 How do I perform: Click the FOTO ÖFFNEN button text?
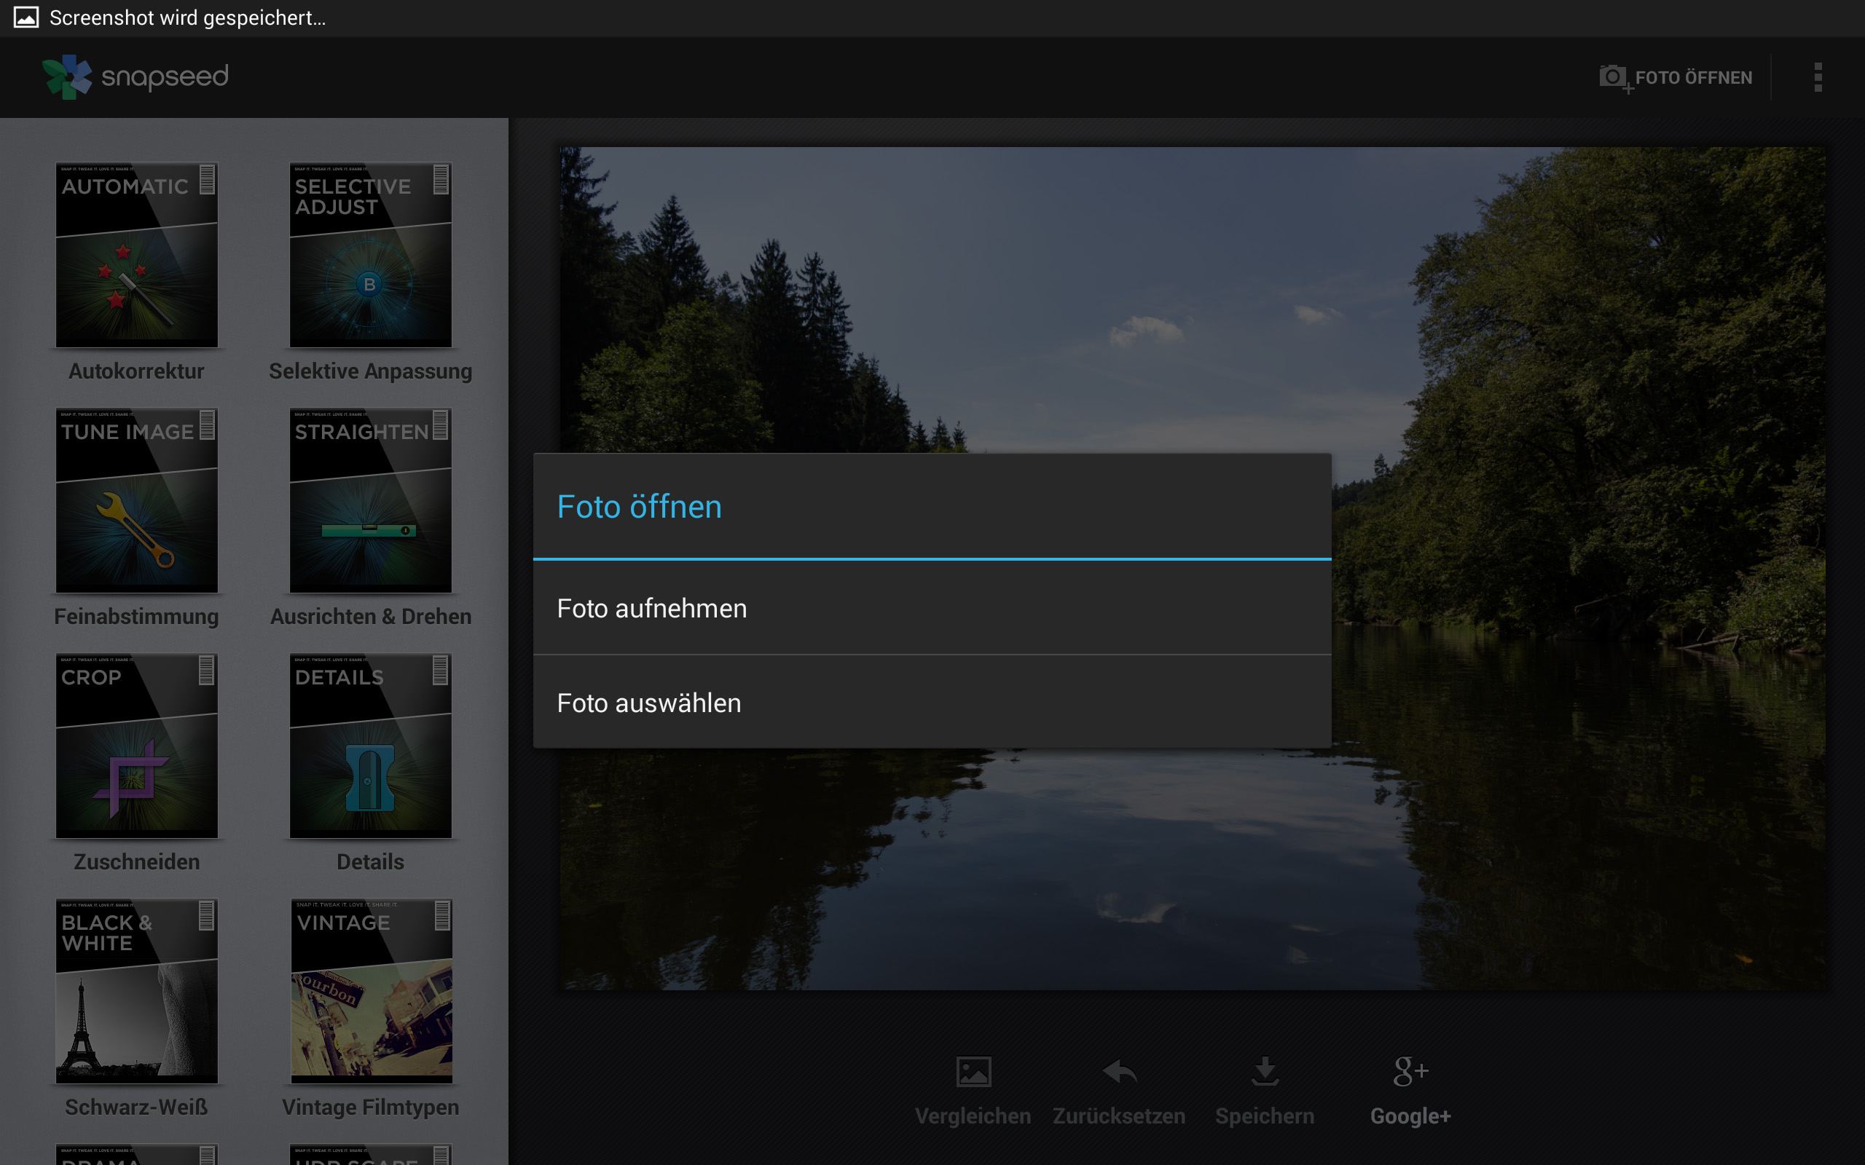coord(1693,78)
